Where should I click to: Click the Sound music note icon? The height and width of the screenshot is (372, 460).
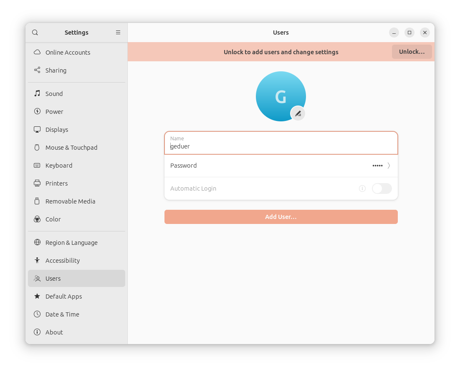(x=37, y=93)
